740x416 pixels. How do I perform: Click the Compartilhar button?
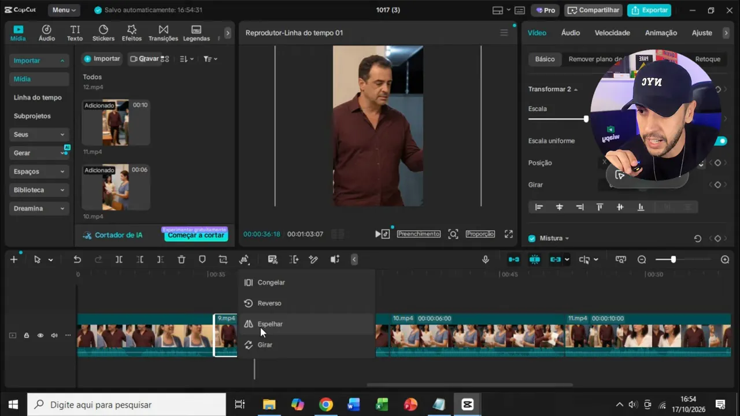(x=593, y=10)
